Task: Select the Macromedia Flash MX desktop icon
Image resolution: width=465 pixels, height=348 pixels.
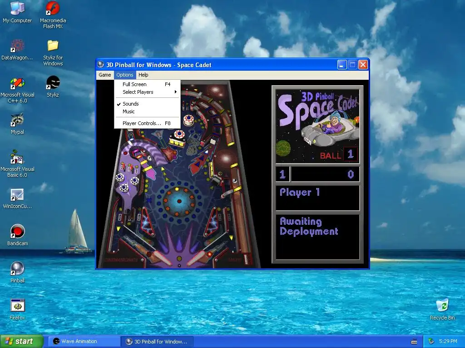Action: pyautogui.click(x=53, y=15)
